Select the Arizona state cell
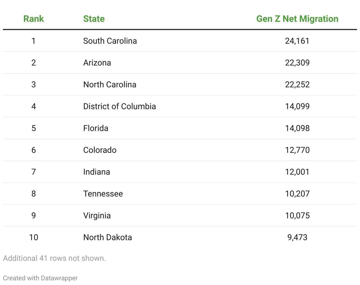This screenshot has width=360, height=285. tap(97, 63)
